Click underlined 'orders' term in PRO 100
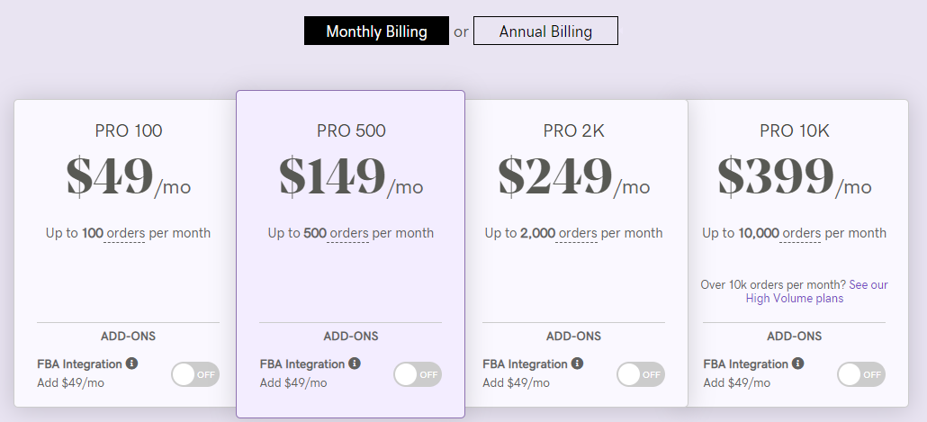The width and height of the screenshot is (927, 422). pyautogui.click(x=125, y=233)
